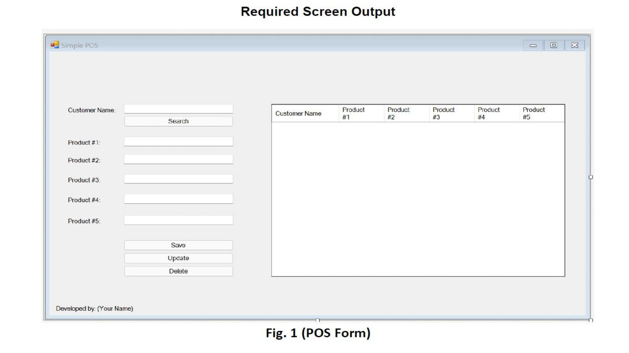The width and height of the screenshot is (629, 353).
Task: Click the Delete button
Action: pos(178,271)
